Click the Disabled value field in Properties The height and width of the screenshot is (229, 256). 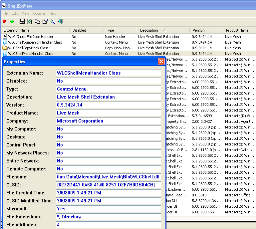(109, 81)
